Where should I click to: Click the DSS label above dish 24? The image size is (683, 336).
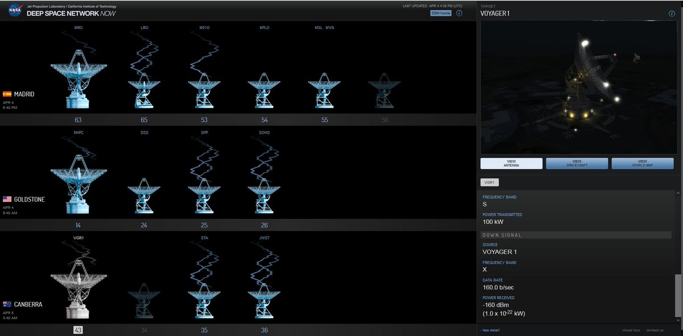click(144, 132)
